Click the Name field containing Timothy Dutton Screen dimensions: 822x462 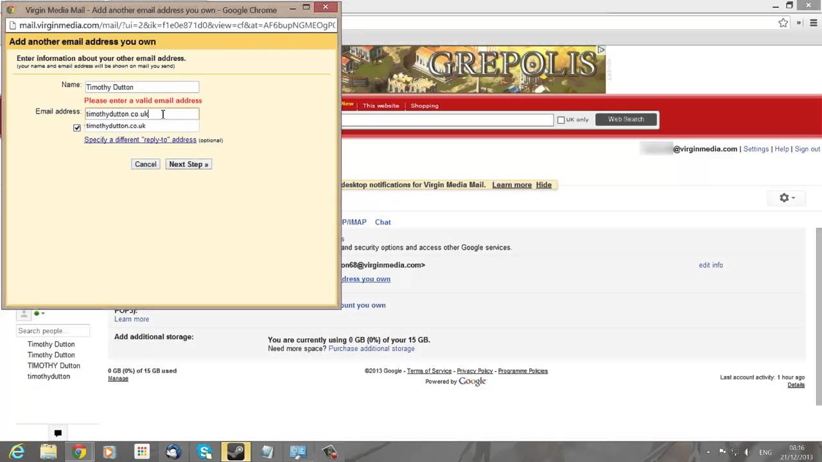141,87
